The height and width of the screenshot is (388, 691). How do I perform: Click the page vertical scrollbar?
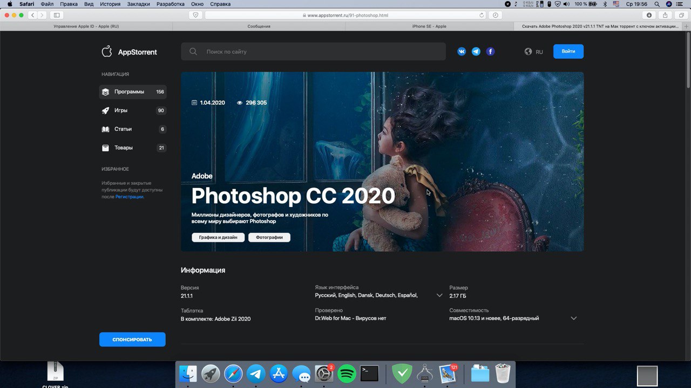(x=688, y=59)
